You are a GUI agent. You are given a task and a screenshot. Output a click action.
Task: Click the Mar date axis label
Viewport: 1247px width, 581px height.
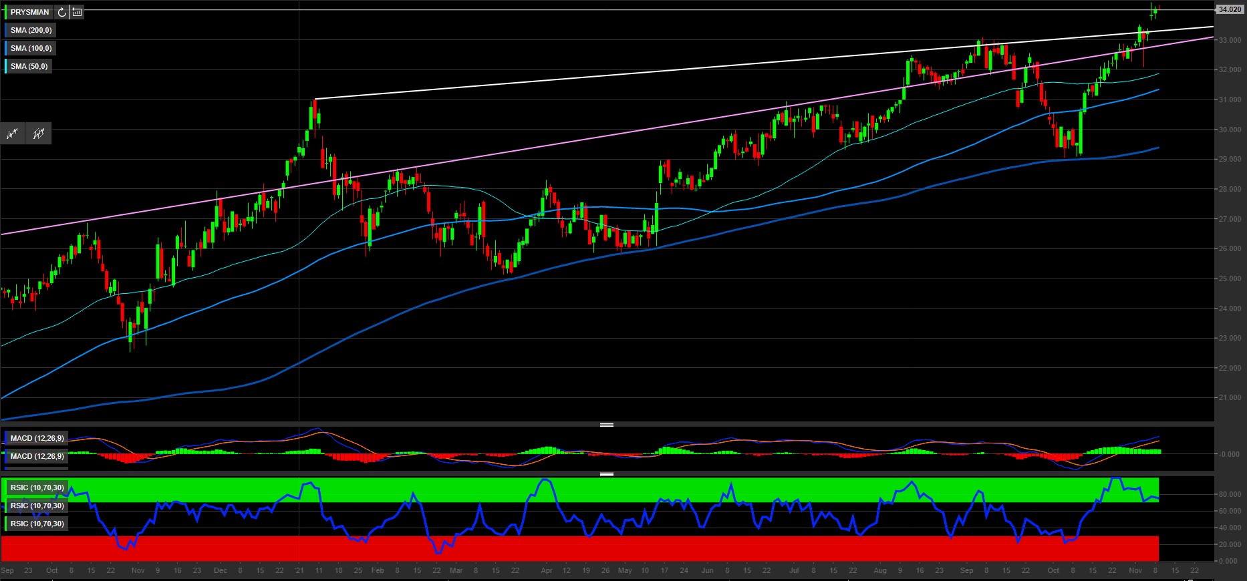coord(456,571)
